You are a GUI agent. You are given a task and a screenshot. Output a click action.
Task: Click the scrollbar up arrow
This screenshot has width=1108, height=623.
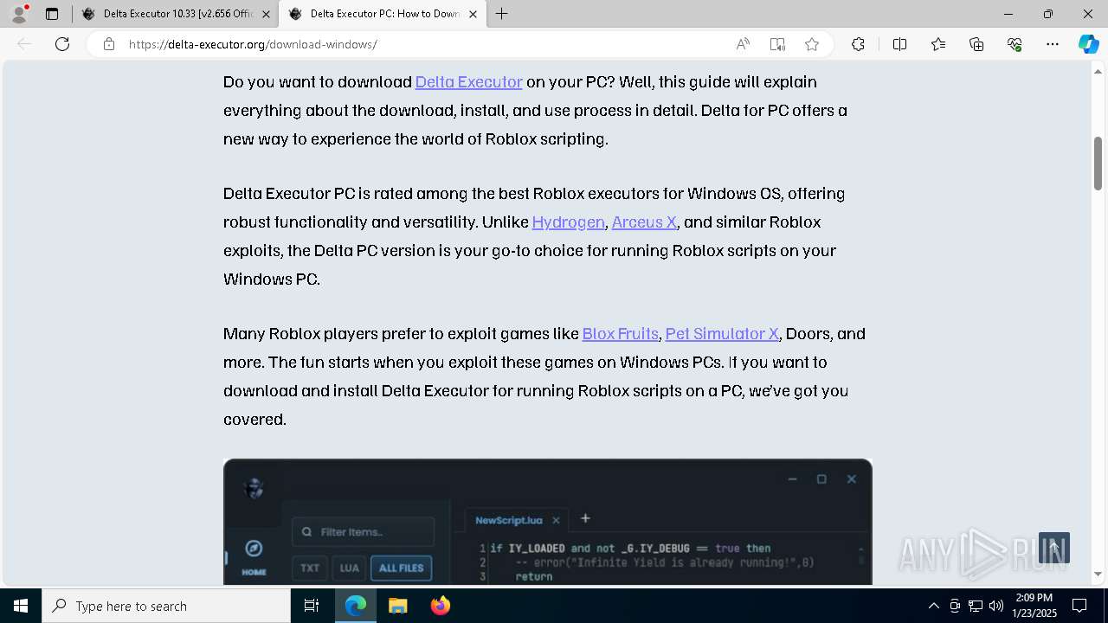pos(1098,71)
